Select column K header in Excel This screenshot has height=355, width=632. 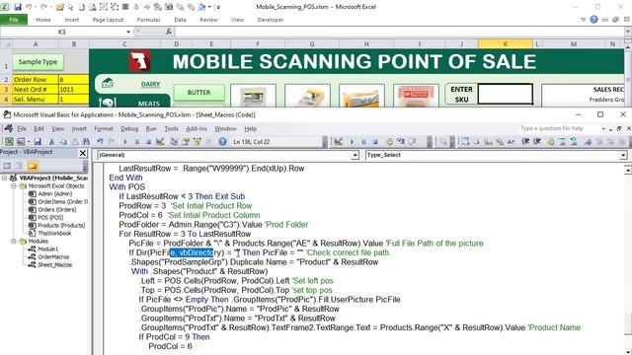coord(505,43)
